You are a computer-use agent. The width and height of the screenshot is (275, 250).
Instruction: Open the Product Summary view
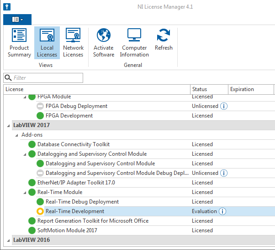point(19,43)
